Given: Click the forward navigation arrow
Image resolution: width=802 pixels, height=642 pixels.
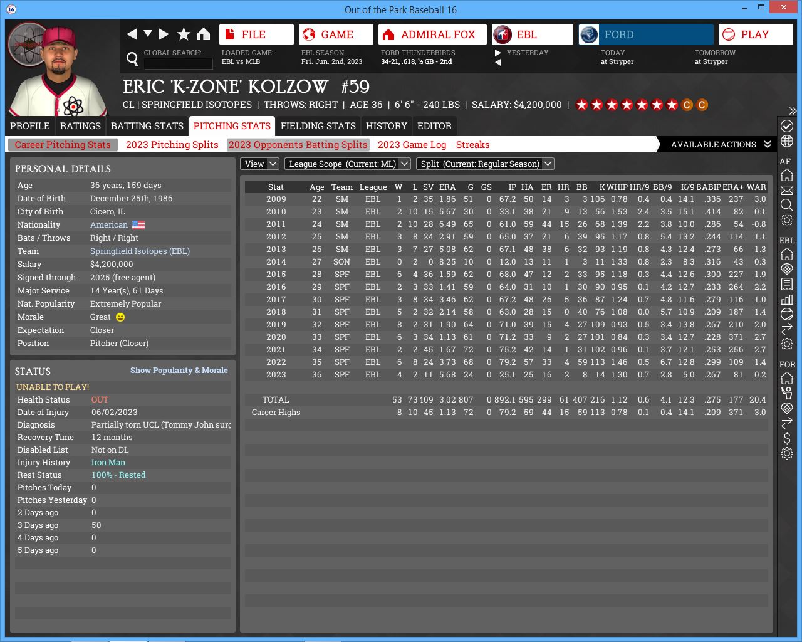Looking at the screenshot, I should pyautogui.click(x=164, y=34).
